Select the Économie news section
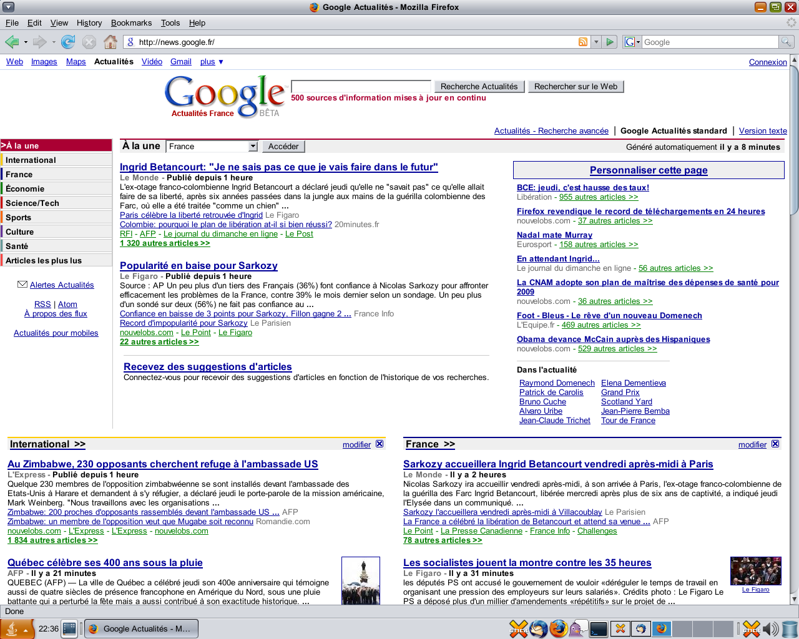This screenshot has height=639, width=799. (x=57, y=188)
